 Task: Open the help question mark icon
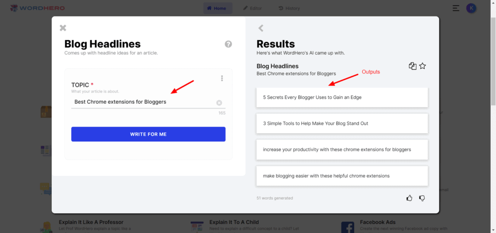coord(228,44)
